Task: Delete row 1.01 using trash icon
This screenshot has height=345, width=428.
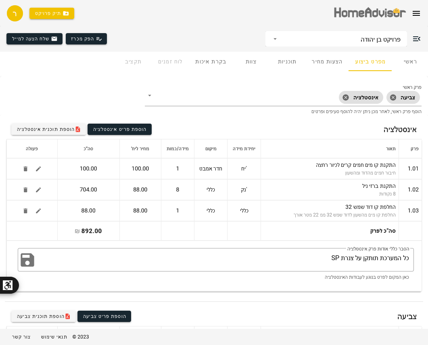Action: coord(25,169)
